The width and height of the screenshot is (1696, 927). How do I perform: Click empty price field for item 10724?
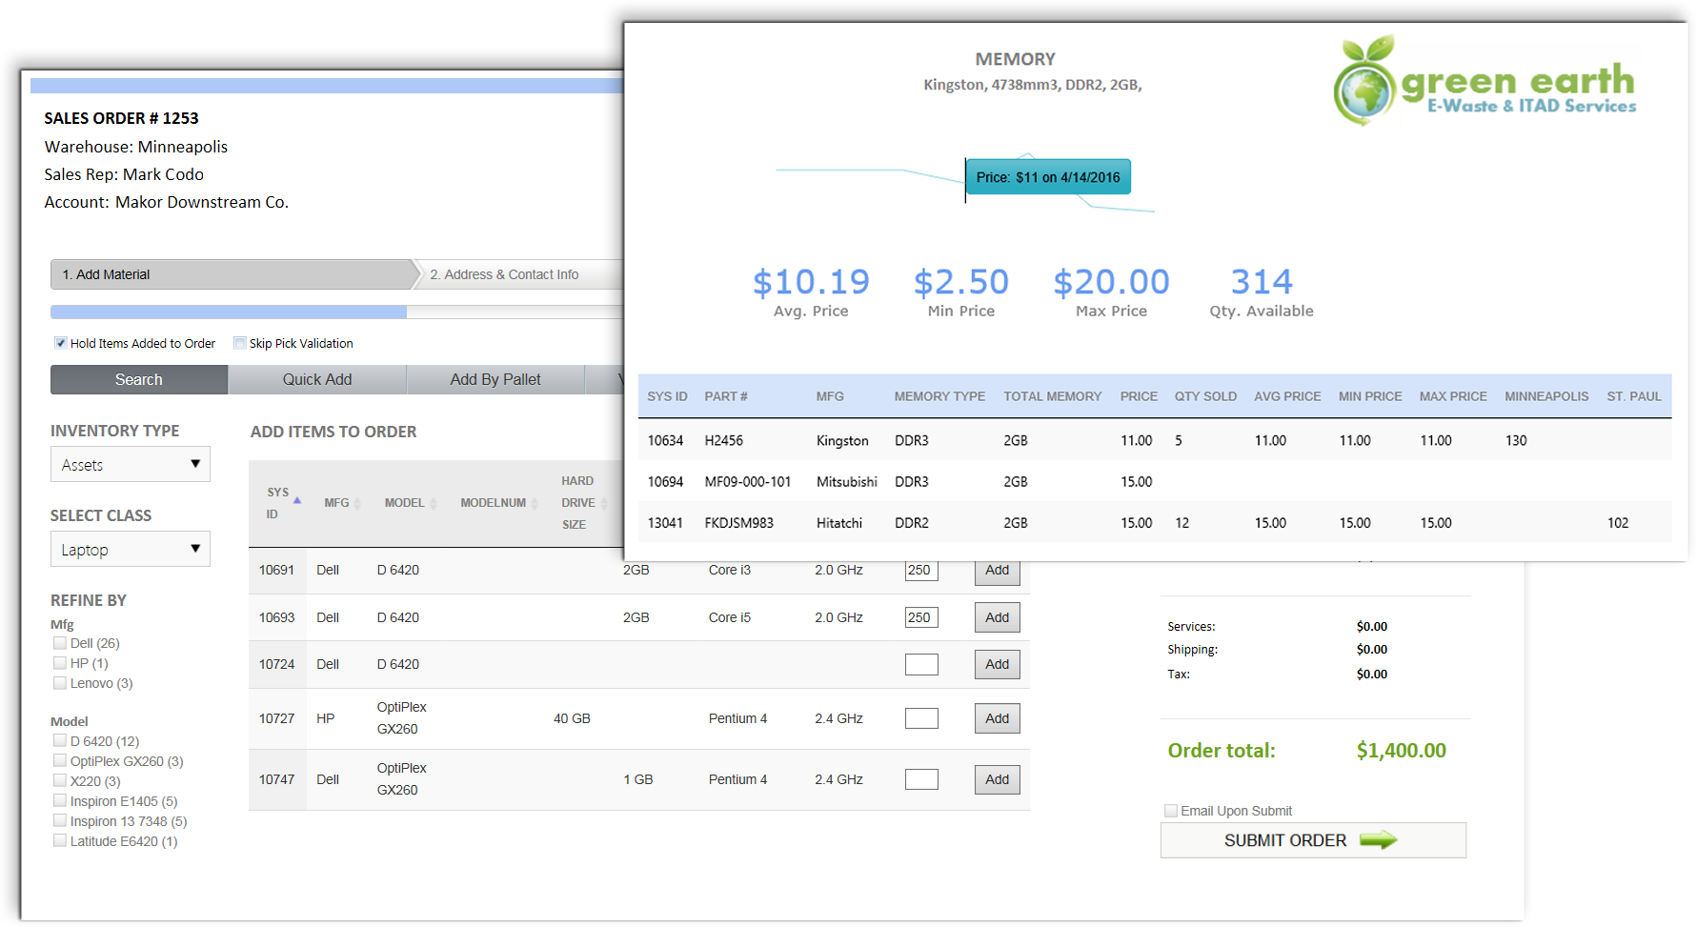pos(921,664)
